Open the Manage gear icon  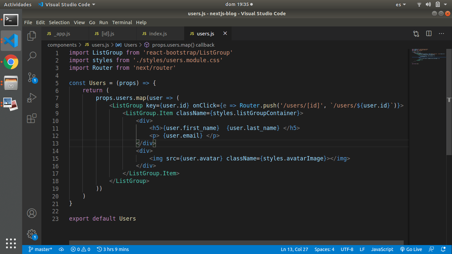coord(32,234)
